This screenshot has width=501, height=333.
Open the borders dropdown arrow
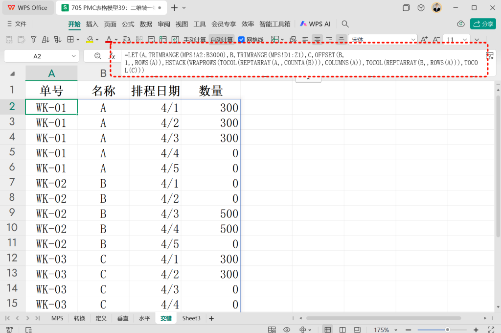78,40
